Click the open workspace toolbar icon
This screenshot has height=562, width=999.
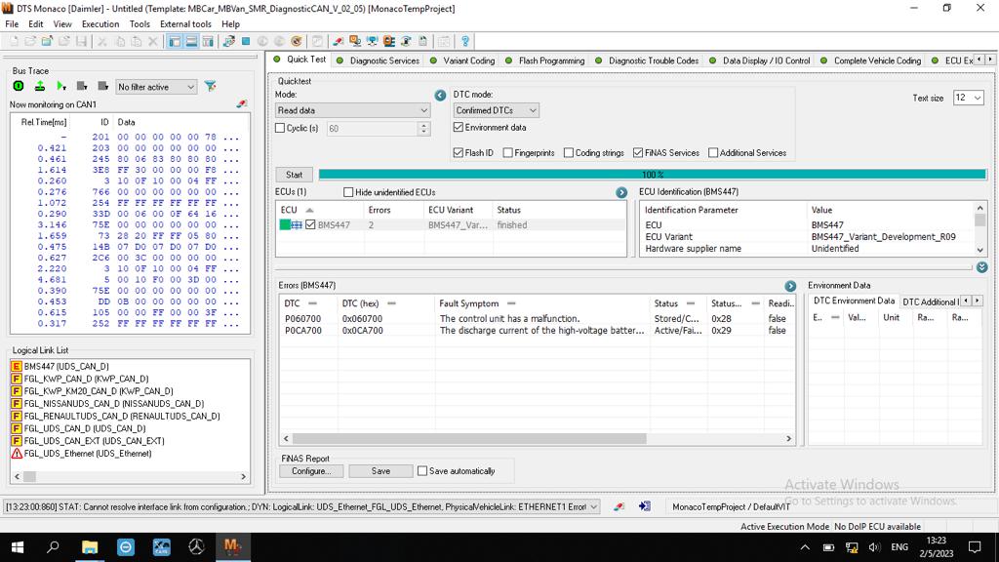pos(47,41)
